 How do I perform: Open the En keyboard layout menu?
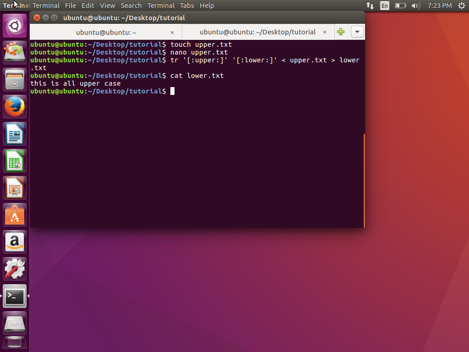click(x=385, y=5)
